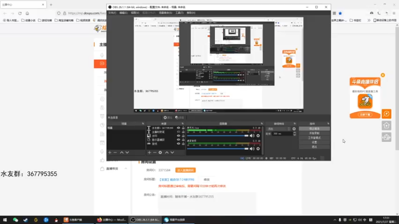Switch to OBS 26.1.1 in the taskbar
Screen dimensions: 399x224
(x=145, y=220)
